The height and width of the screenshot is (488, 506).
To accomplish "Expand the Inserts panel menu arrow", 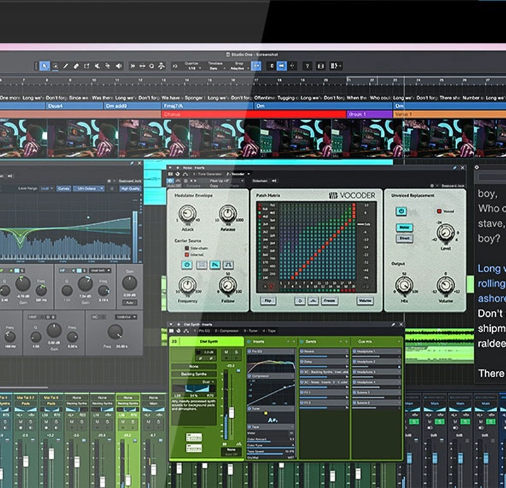I will [288, 341].
